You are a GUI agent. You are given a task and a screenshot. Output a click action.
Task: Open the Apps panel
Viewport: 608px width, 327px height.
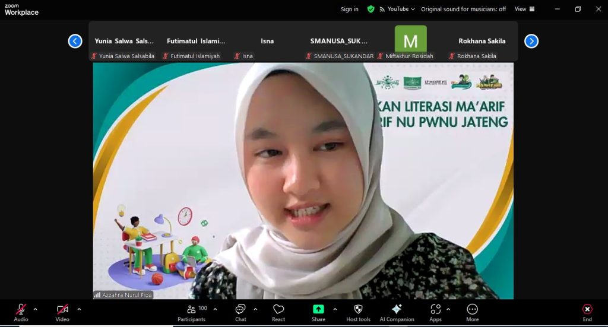click(x=435, y=313)
